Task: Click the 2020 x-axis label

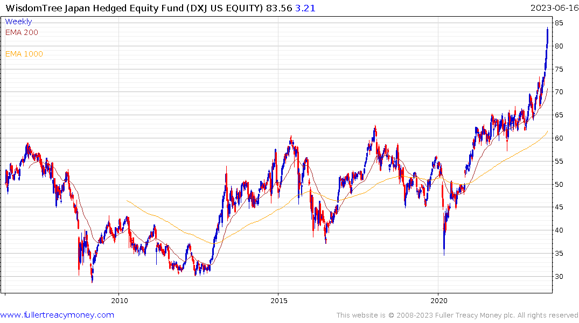Action: 438,300
